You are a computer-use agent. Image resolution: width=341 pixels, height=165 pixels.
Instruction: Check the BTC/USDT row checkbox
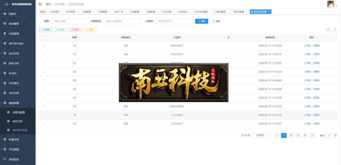pyautogui.click(x=44, y=54)
